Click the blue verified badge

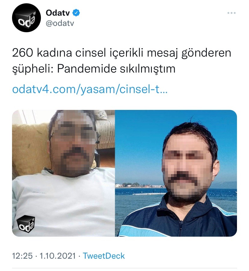pyautogui.click(x=76, y=13)
